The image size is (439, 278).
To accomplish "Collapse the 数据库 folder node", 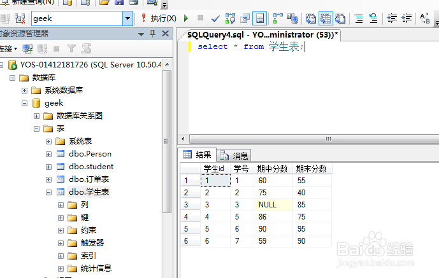I will pos(12,78).
